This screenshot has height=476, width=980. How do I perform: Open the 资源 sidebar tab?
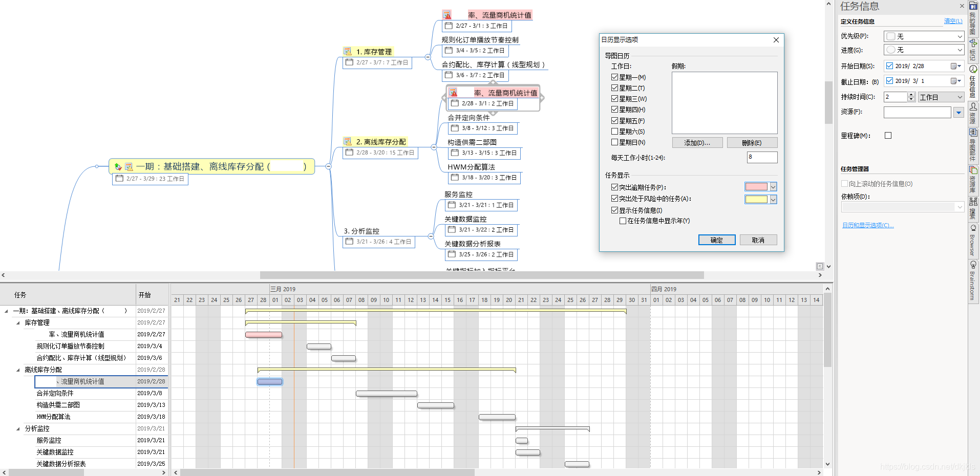coord(973,113)
